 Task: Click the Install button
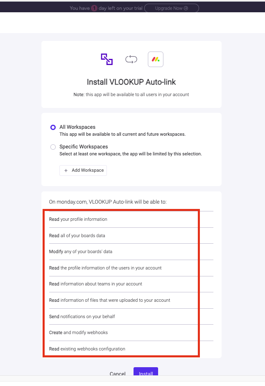(146, 371)
